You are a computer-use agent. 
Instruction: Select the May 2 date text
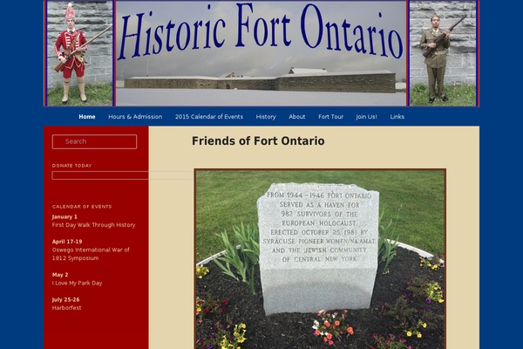pyautogui.click(x=60, y=275)
